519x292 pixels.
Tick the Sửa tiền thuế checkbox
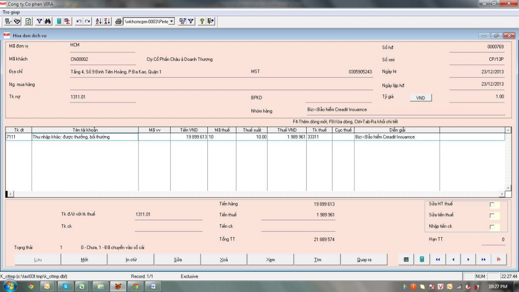492,216
